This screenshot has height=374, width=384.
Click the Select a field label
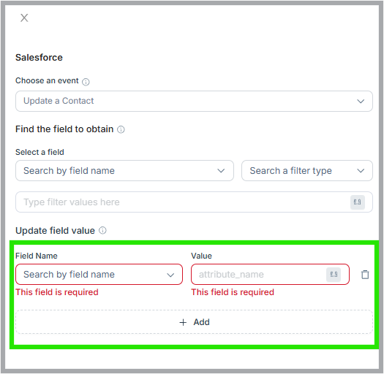(x=39, y=152)
